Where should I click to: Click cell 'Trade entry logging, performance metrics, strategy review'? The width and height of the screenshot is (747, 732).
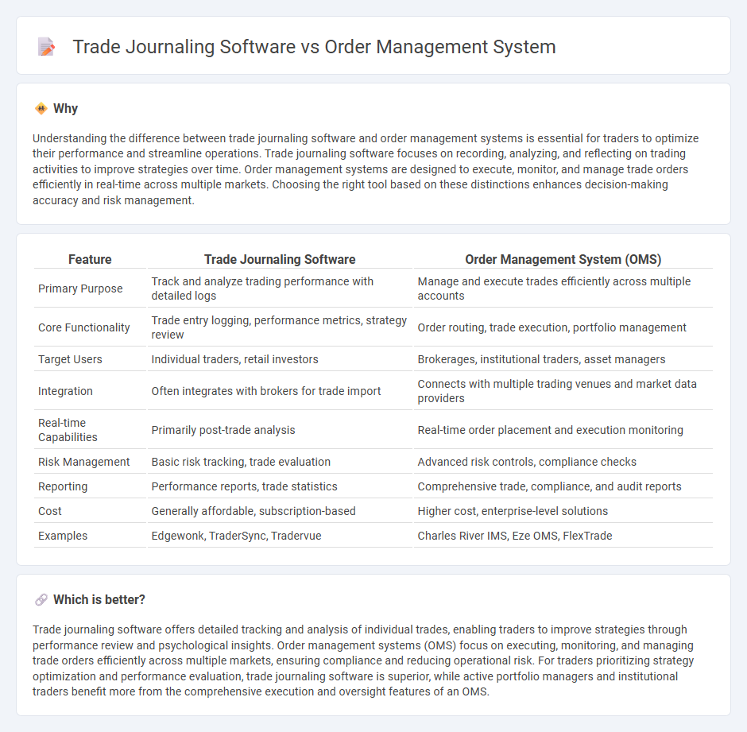click(280, 327)
